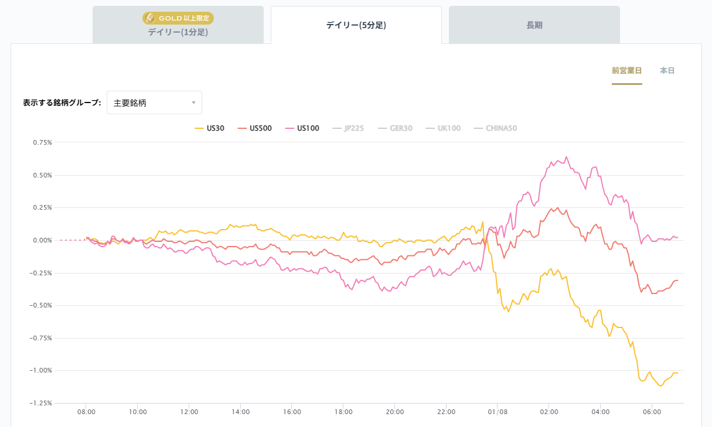Click the 表示する銘柄グループ label
The image size is (712, 427).
coord(62,103)
